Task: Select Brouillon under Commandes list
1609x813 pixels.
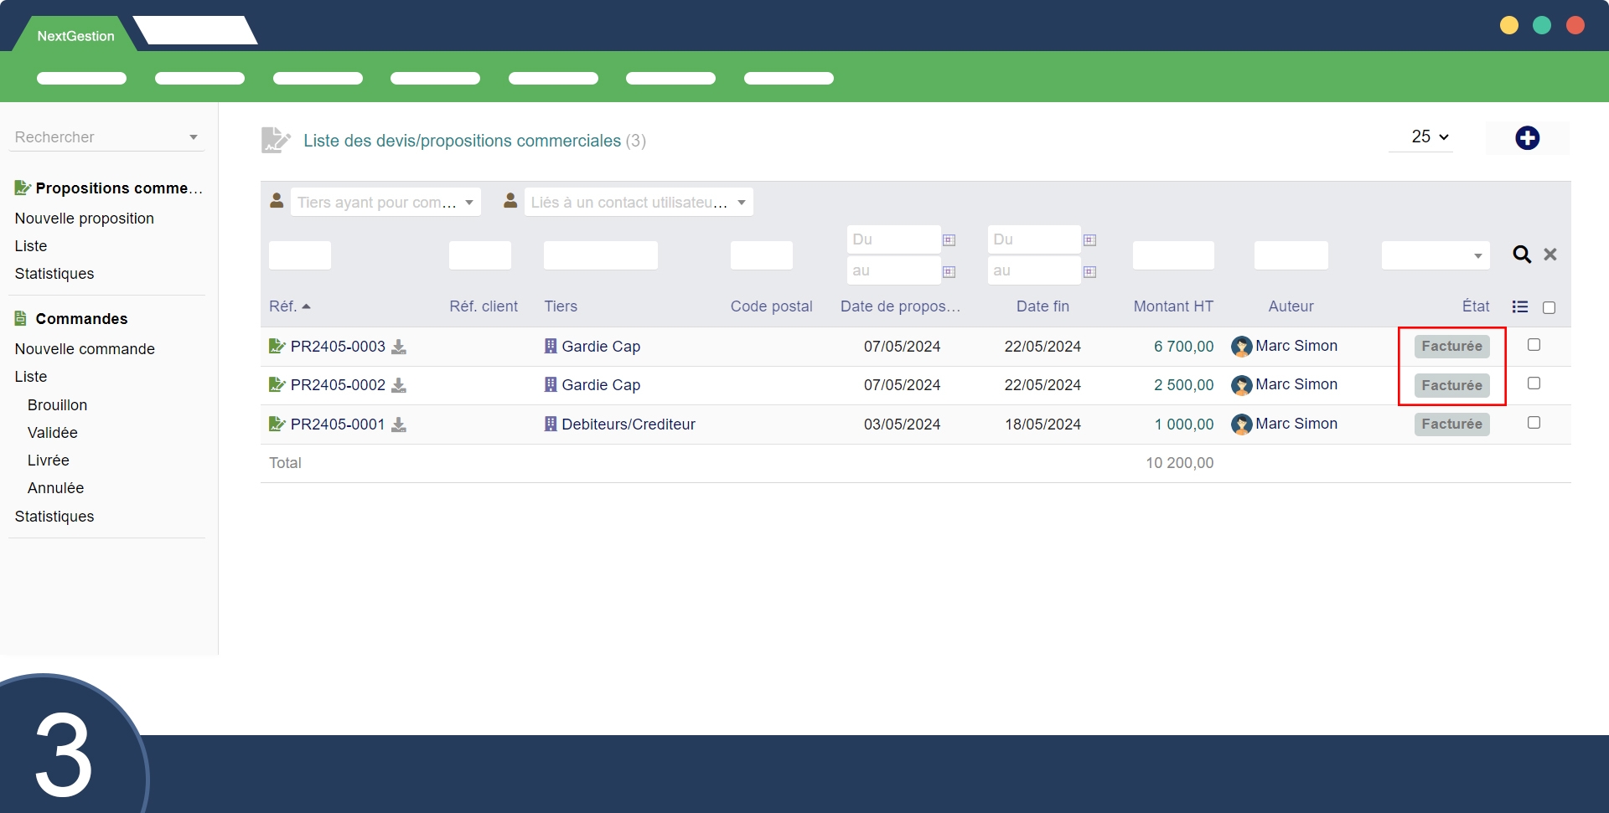Action: [x=57, y=405]
